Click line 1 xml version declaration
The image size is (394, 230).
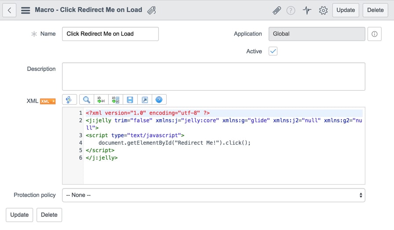click(148, 113)
